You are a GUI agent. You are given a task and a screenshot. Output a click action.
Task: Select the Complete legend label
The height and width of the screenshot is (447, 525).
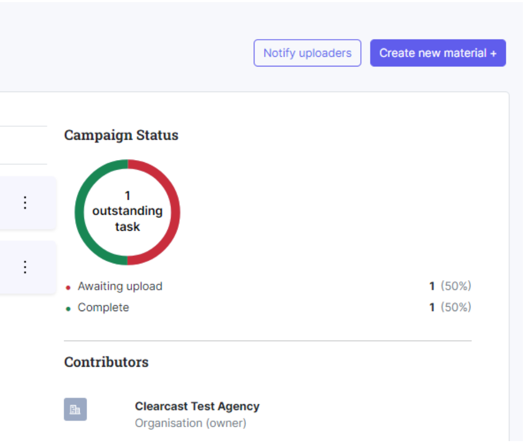tap(103, 307)
